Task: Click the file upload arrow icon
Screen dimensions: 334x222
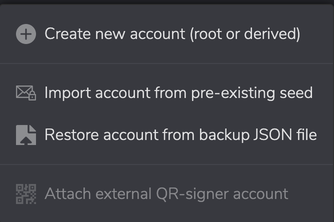Action: (26, 135)
